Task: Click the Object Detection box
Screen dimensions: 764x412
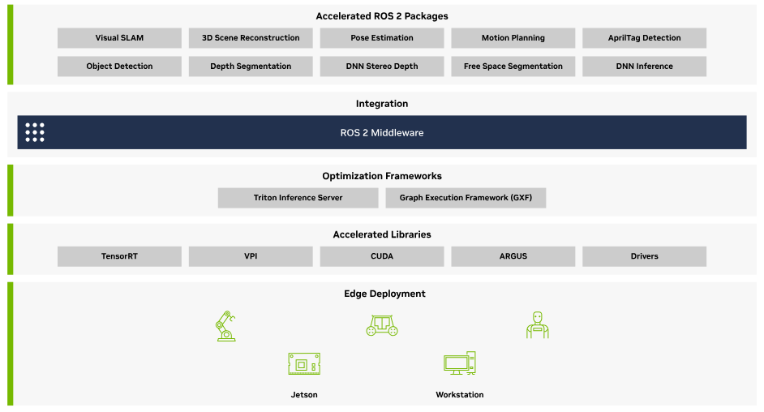Action: [x=119, y=67]
